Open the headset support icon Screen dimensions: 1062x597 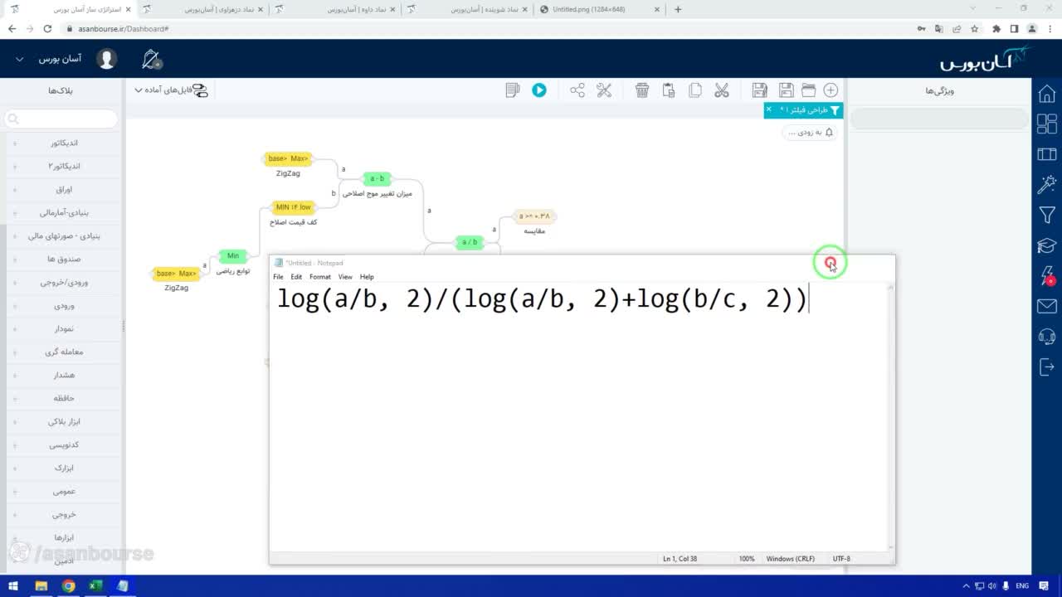1047,337
